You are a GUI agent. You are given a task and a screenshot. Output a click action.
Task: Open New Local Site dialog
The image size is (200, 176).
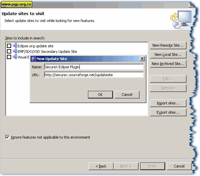point(168,55)
